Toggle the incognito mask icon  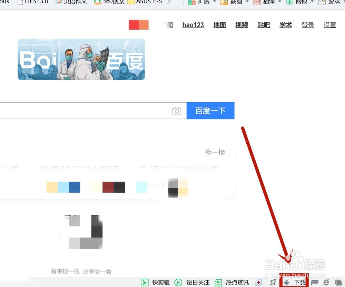(x=315, y=283)
